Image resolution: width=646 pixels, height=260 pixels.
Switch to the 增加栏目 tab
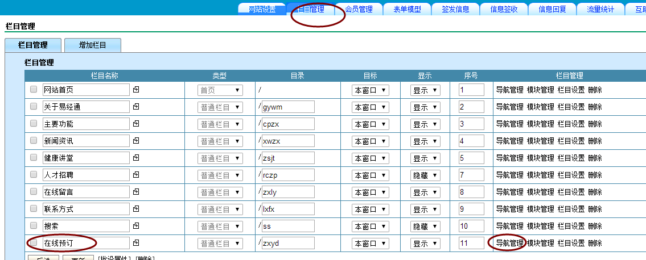click(x=92, y=45)
